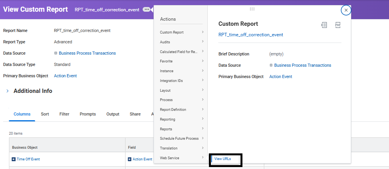Open Translation submenu
This screenshot has height=169, width=389.
[182, 148]
